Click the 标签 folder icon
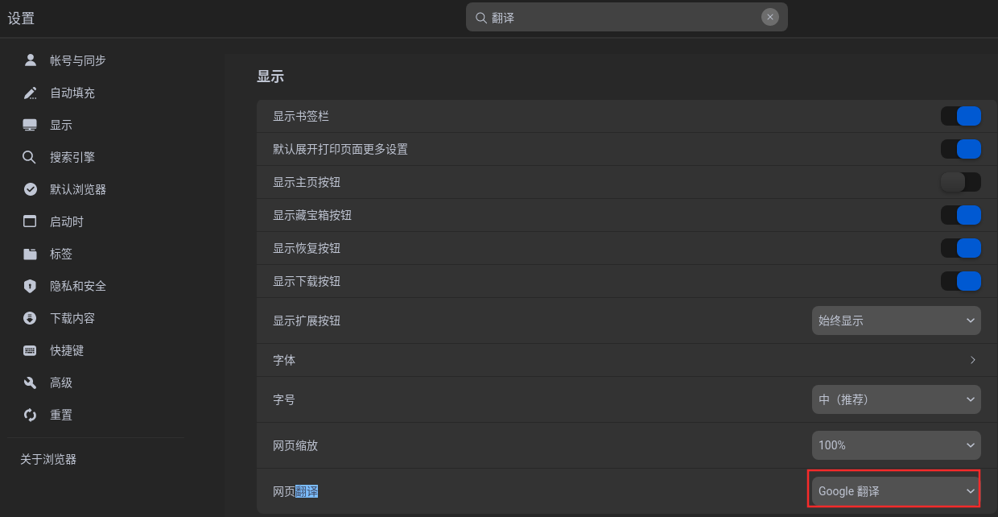The image size is (998, 517). pos(31,254)
